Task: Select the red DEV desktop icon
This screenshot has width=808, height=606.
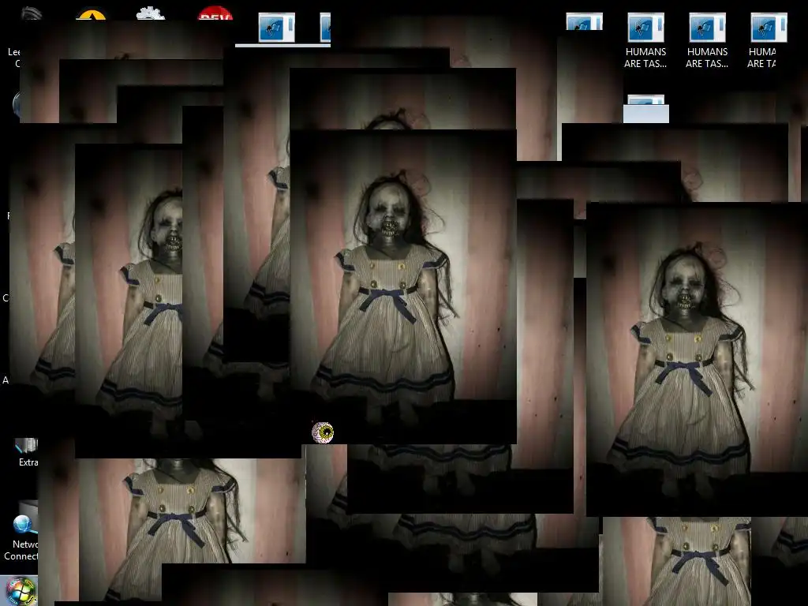Action: click(x=215, y=13)
